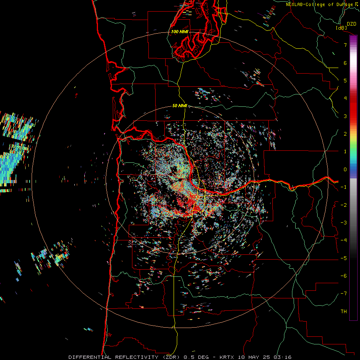Screen dimensions: 360x360
Task: Click the -4 value on the dB scale
Action: 344,240
